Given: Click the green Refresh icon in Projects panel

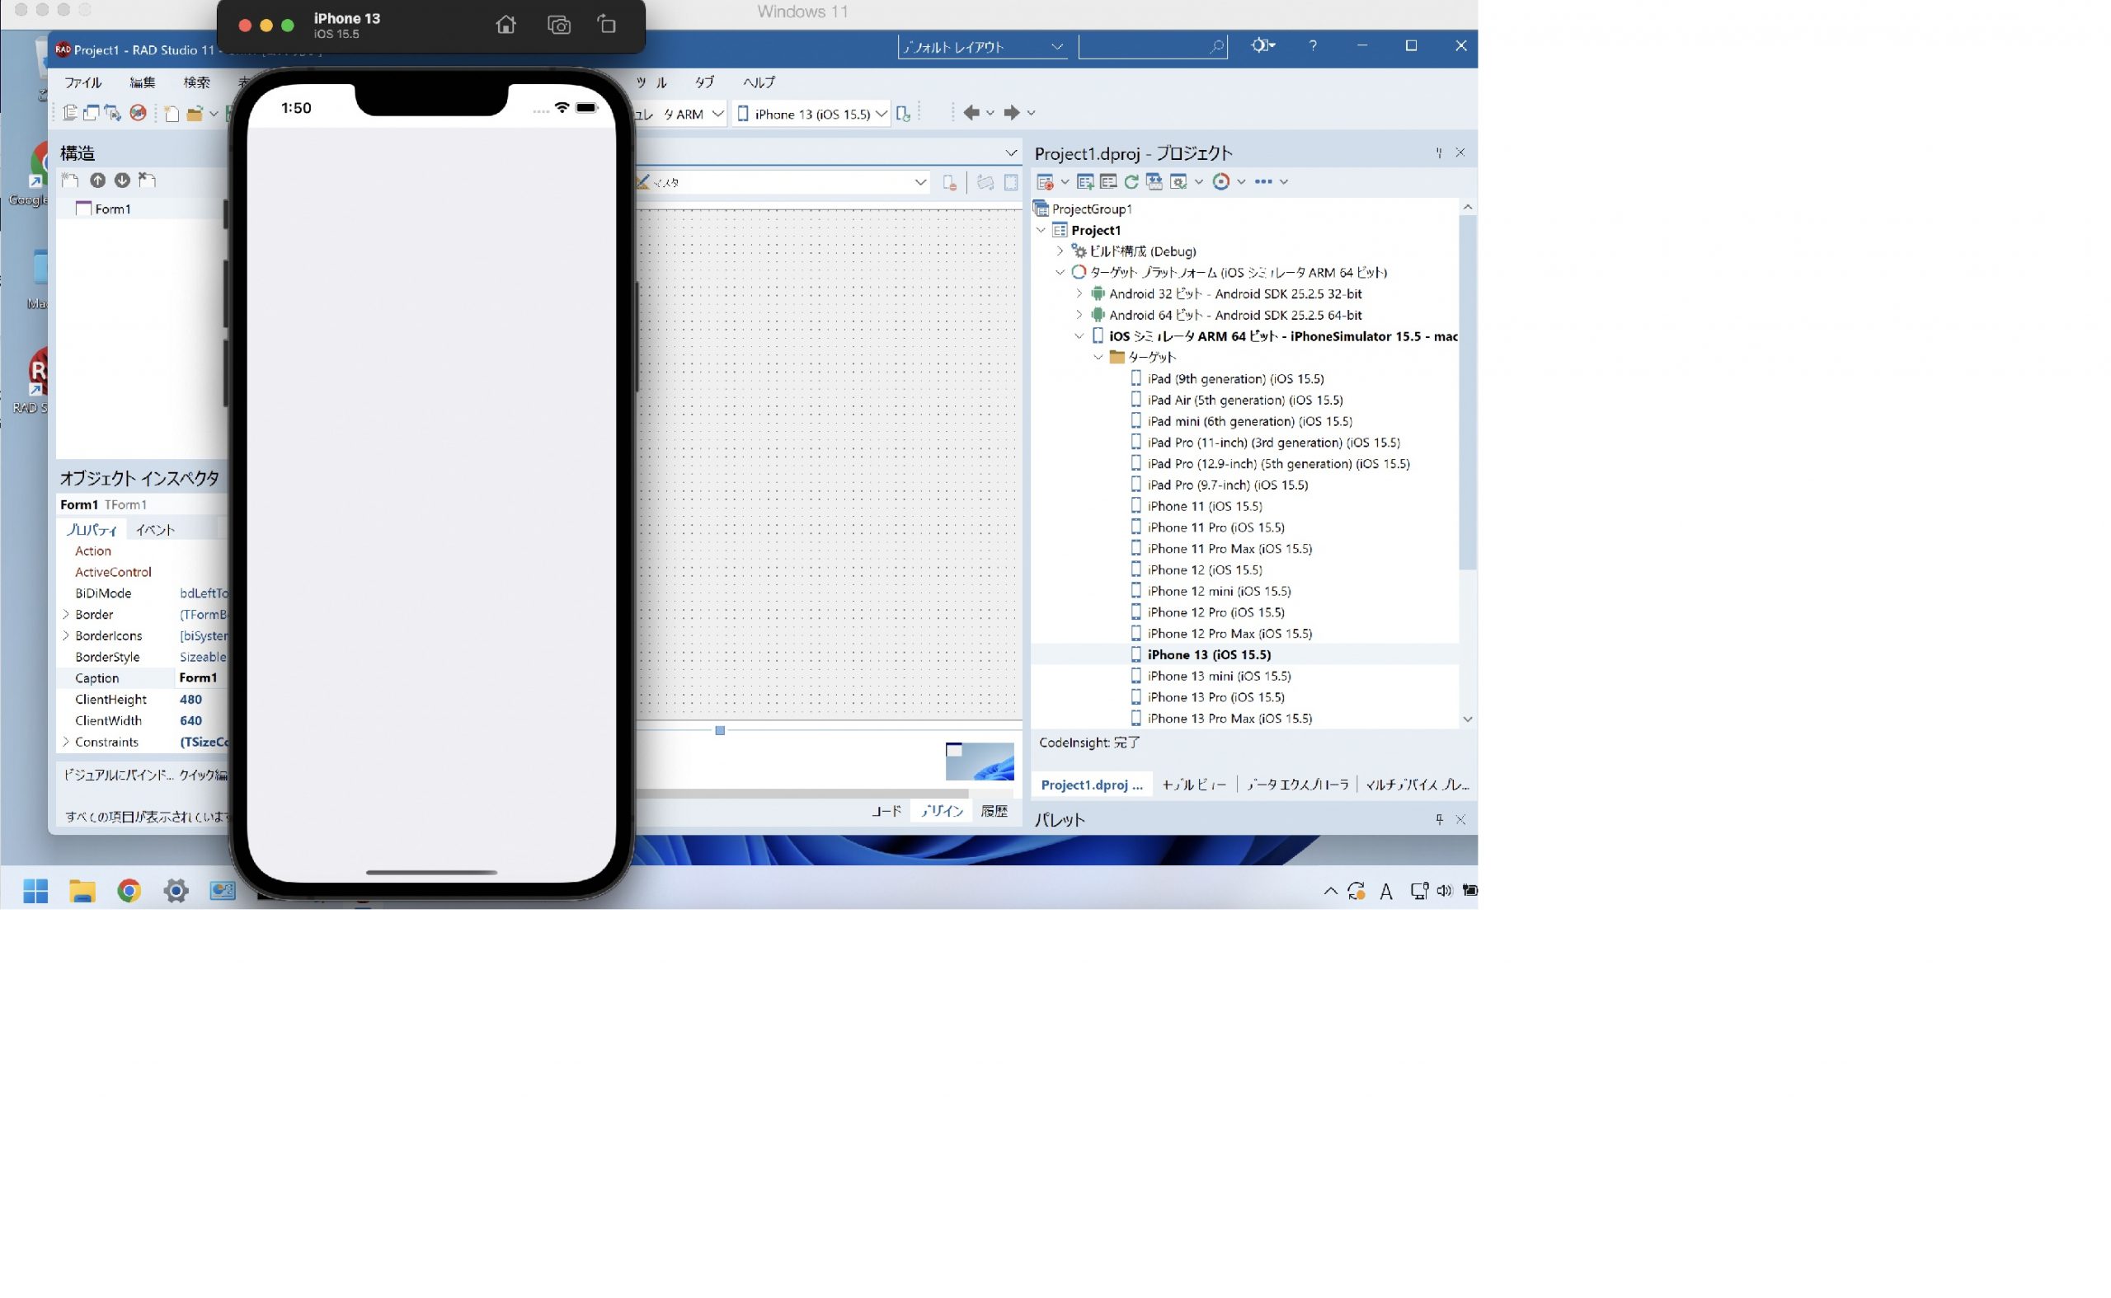Looking at the screenshot, I should 1132,182.
